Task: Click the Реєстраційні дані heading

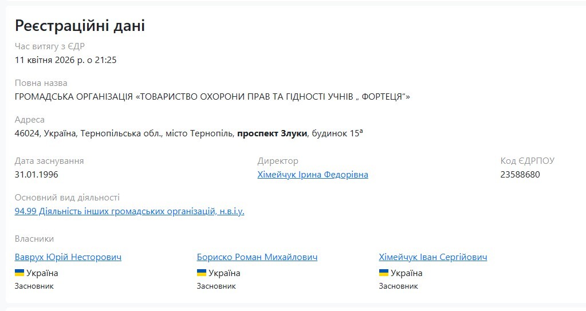Action: (x=80, y=25)
